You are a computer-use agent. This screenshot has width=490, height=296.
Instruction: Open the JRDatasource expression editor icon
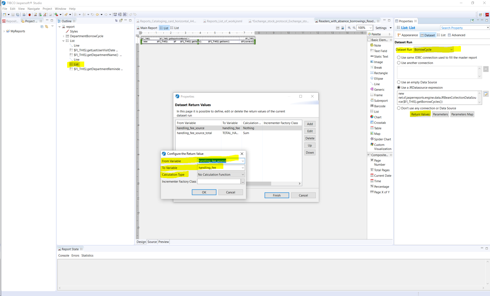[486, 94]
